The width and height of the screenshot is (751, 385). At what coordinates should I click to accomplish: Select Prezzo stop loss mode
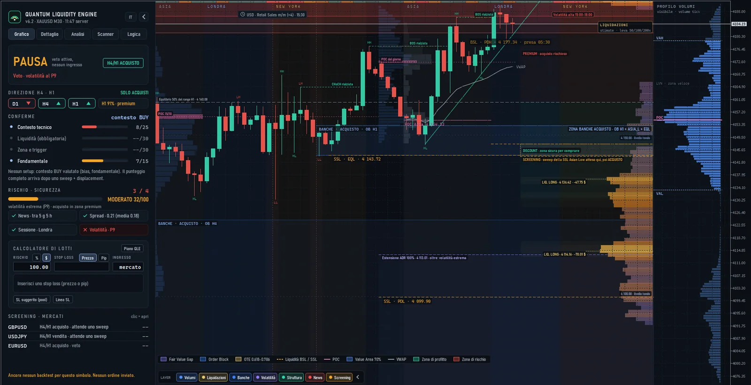pos(88,258)
